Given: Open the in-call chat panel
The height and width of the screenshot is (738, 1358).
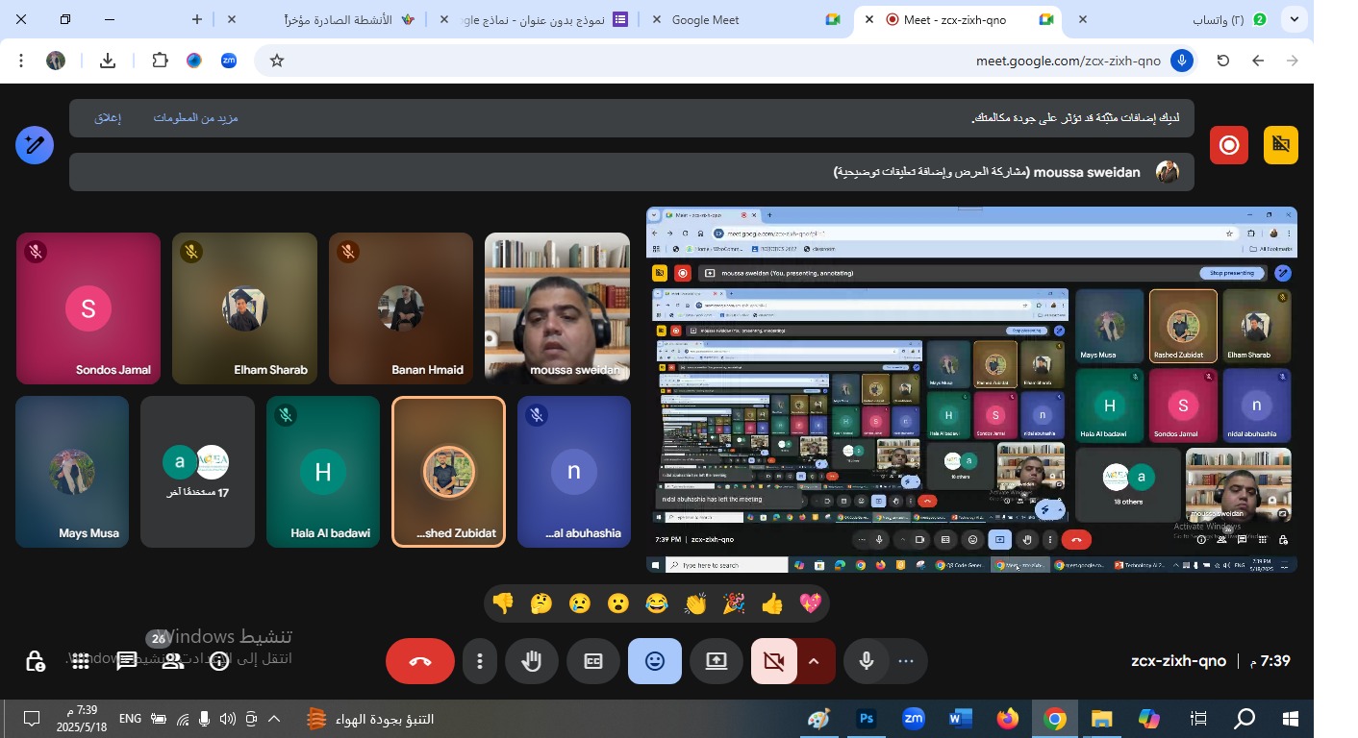Looking at the screenshot, I should coord(127,661).
